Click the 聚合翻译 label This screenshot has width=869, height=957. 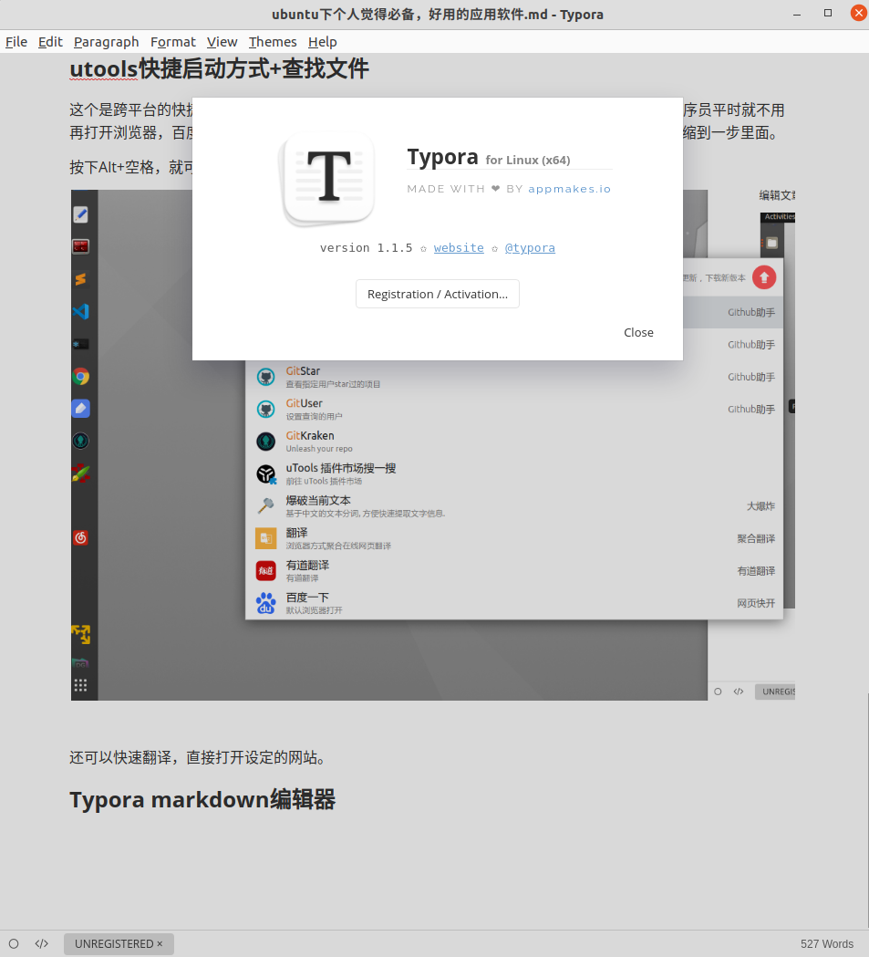[x=756, y=538]
